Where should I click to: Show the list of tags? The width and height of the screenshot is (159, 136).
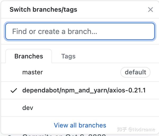(x=68, y=56)
